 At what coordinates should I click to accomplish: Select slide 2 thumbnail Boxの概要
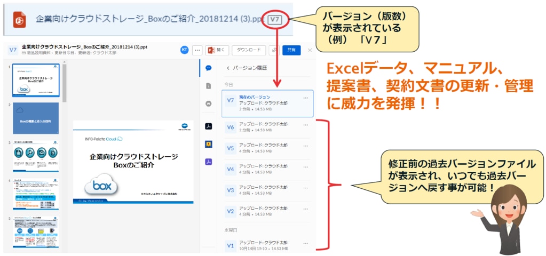[36, 118]
